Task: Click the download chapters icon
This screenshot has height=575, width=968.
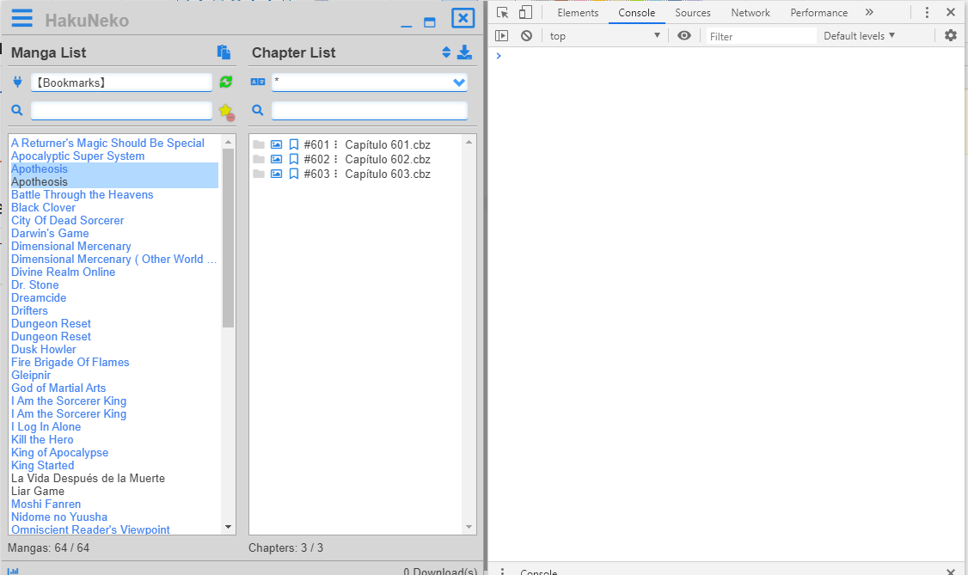Action: pos(464,52)
